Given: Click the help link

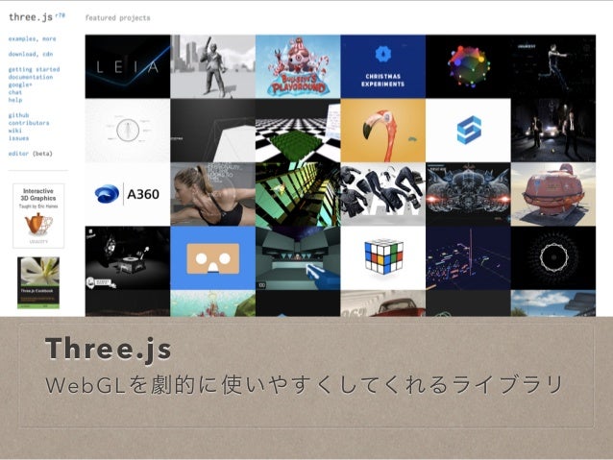Looking at the screenshot, I should coord(15,100).
